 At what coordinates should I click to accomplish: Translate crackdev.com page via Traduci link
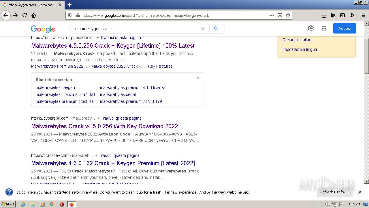(119, 155)
